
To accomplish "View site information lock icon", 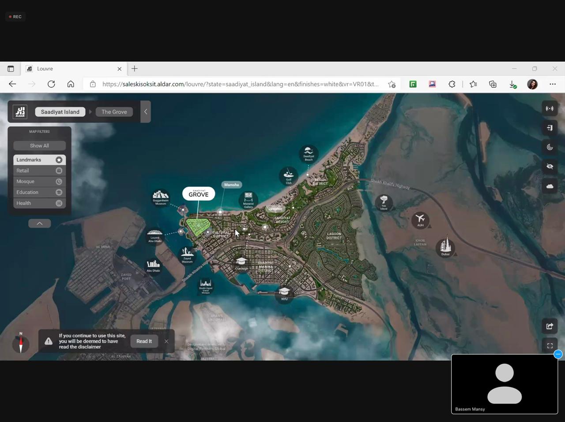I will 93,84.
